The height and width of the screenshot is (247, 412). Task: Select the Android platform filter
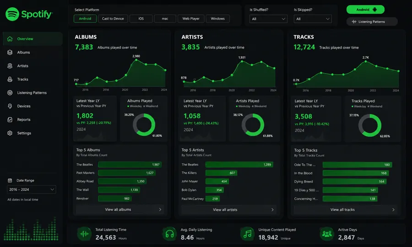pyautogui.click(x=85, y=19)
